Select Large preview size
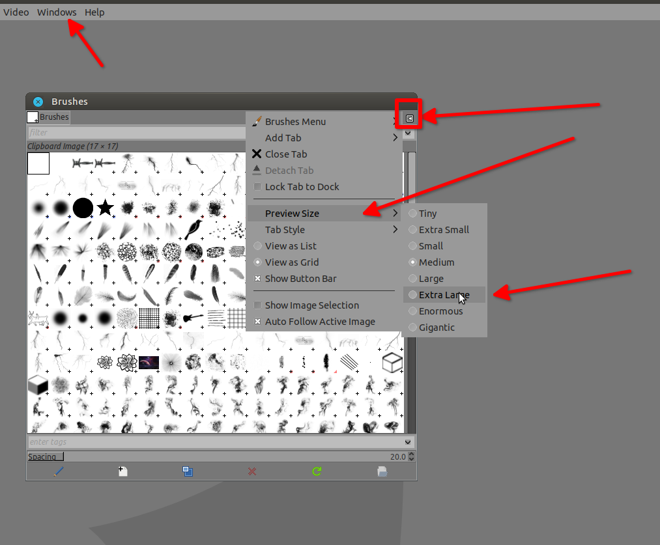 coord(444,279)
